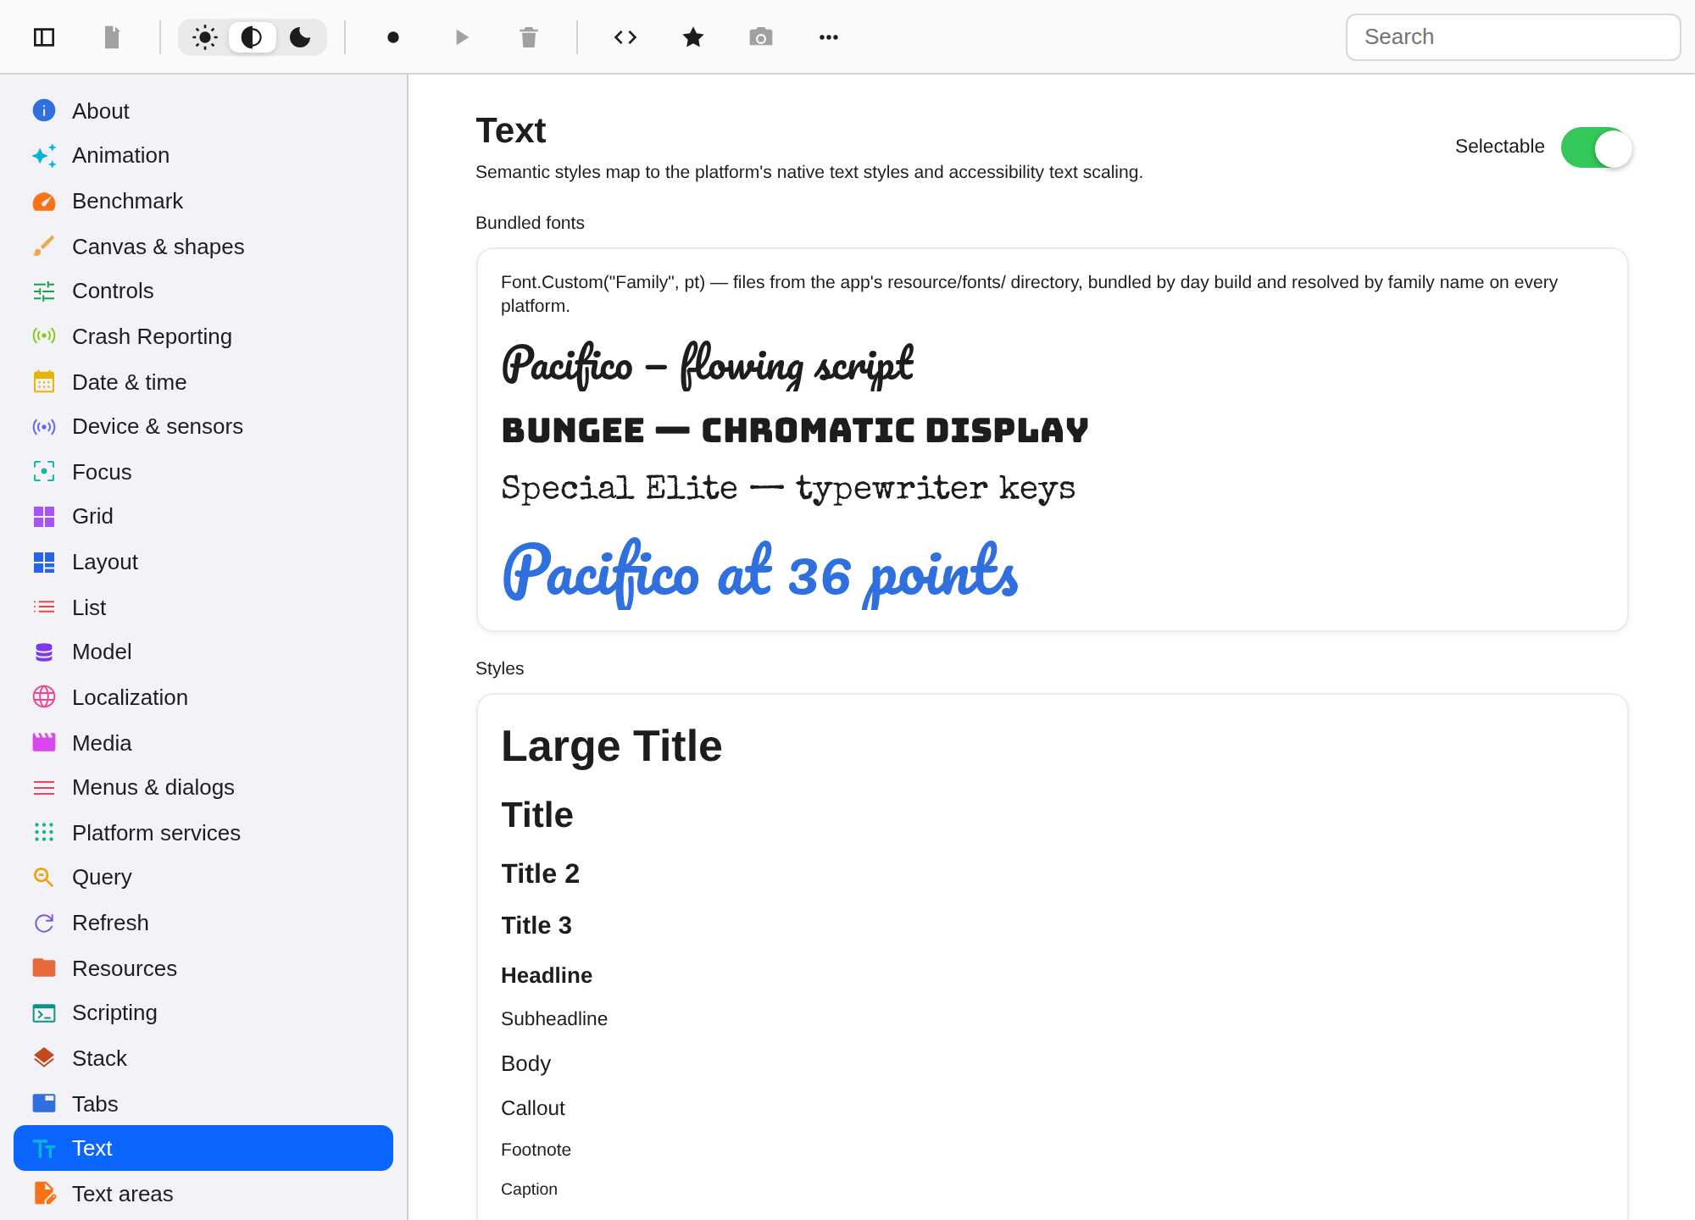Navigate to Animation in sidebar

(203, 156)
